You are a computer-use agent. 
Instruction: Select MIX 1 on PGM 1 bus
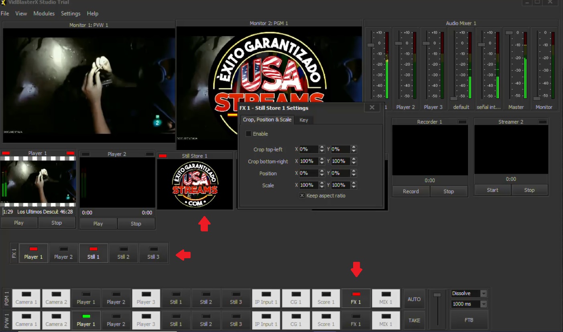[x=386, y=298]
